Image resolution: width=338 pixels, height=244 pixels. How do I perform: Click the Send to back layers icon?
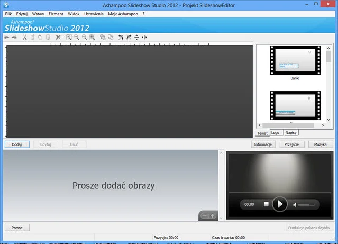[111, 38]
